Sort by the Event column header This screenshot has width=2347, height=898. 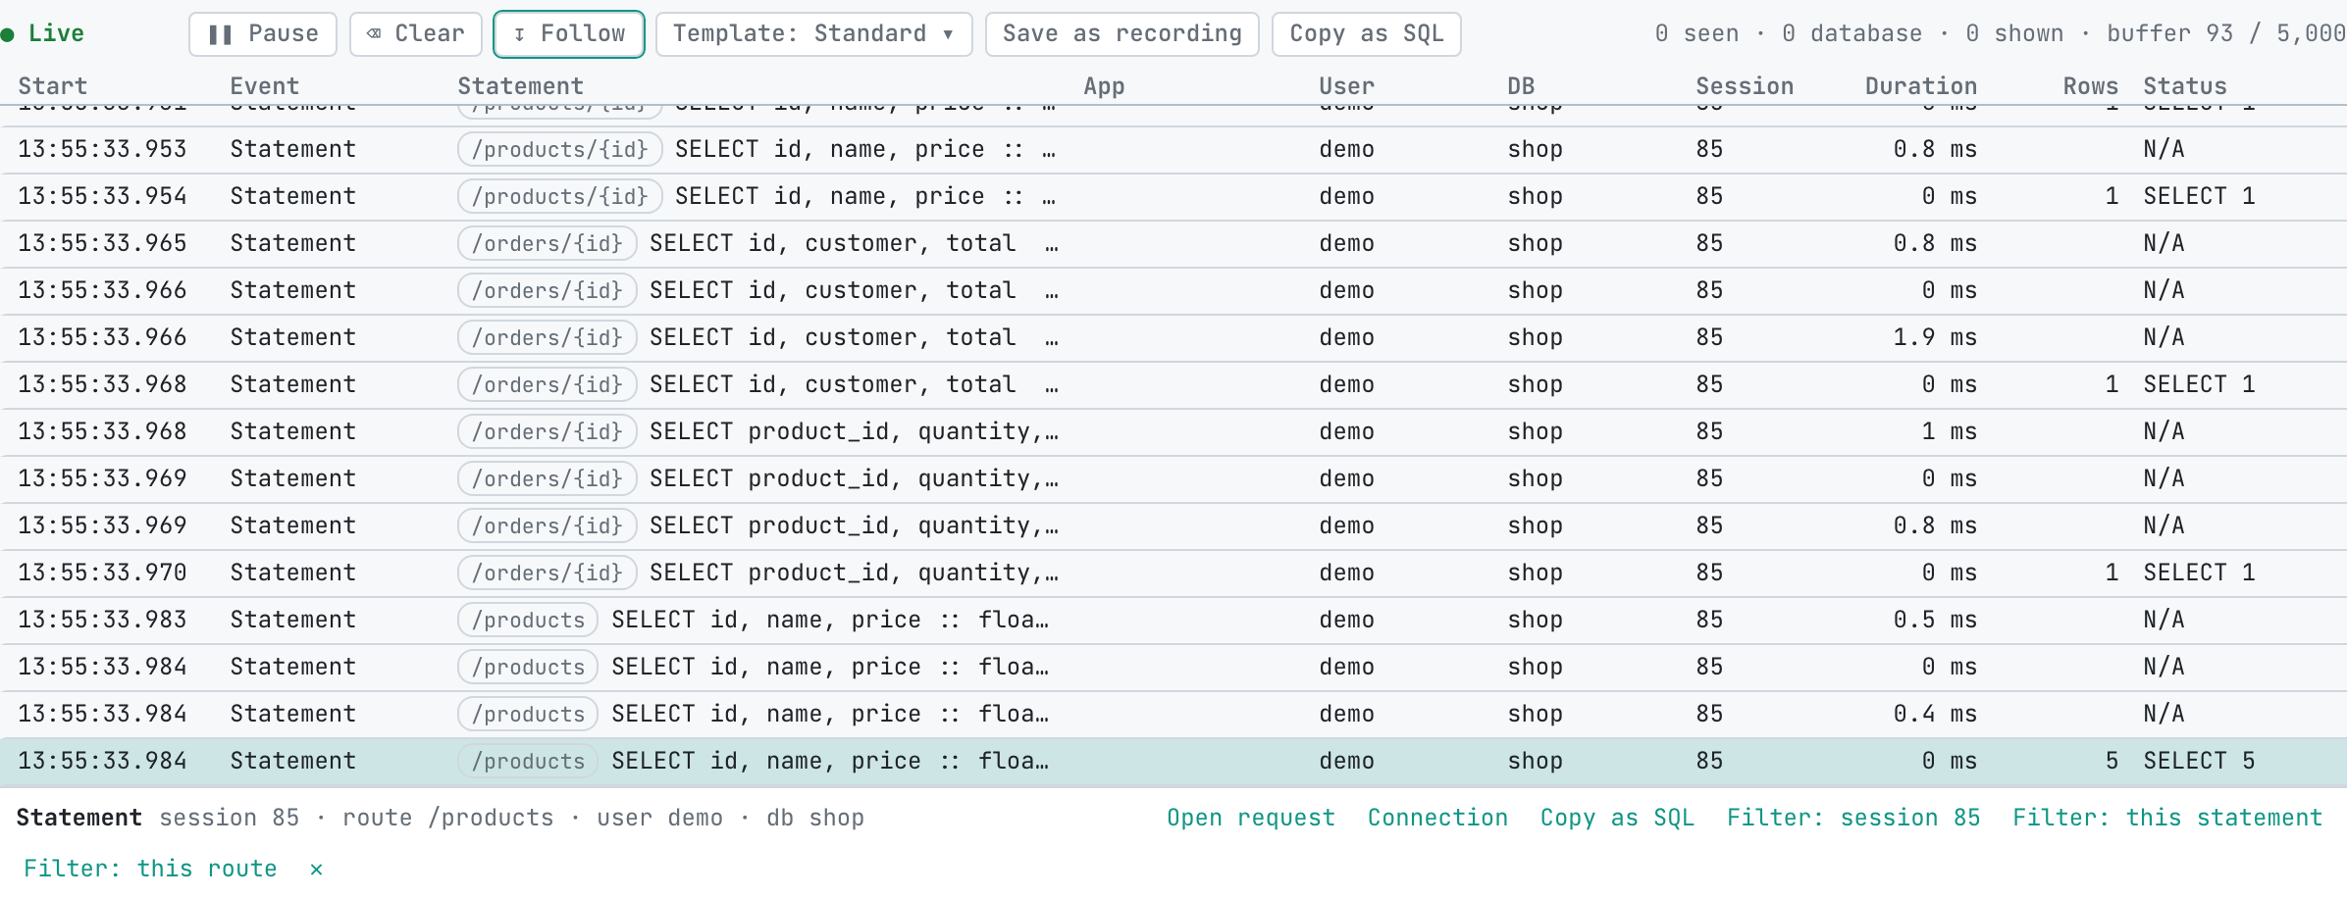coord(265,86)
